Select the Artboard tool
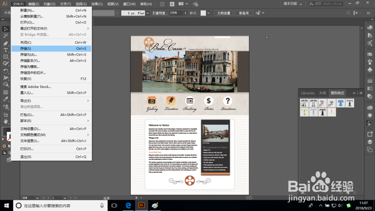This screenshot has height=211, width=375. (x=6, y=115)
